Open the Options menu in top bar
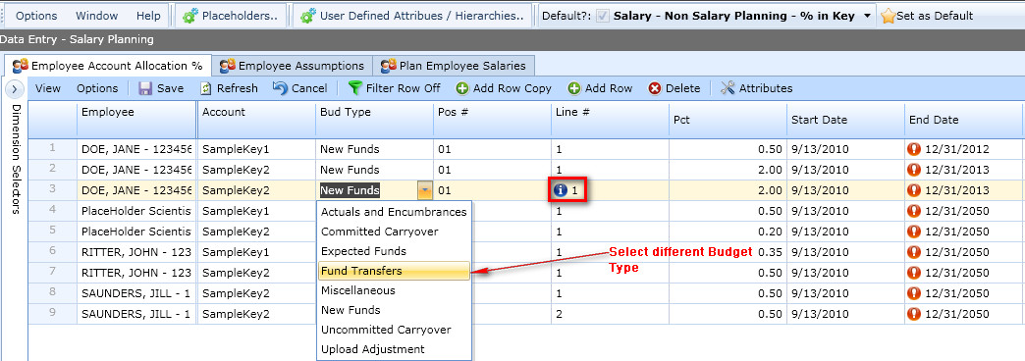The height and width of the screenshot is (361, 1025). [36, 16]
